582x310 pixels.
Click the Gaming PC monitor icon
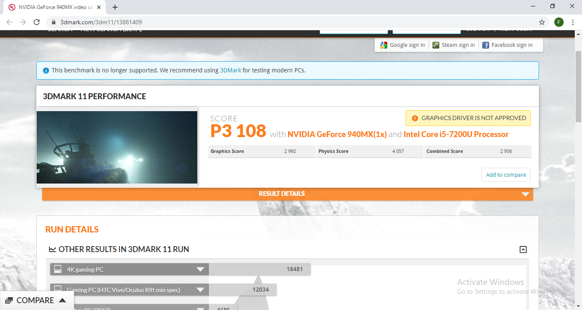coord(58,290)
